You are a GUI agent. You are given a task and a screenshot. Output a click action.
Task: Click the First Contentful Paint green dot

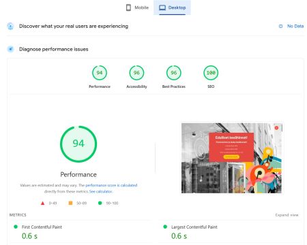point(16,227)
